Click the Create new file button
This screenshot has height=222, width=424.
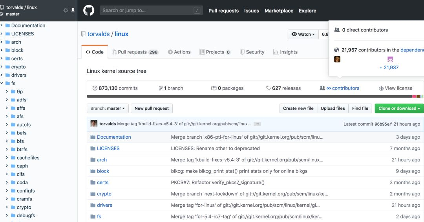click(298, 108)
